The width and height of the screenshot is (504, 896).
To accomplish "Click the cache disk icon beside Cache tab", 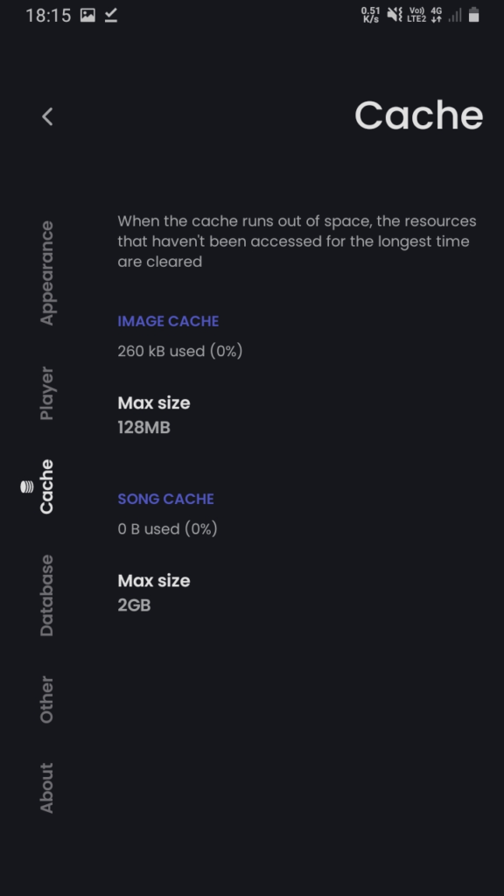I will [27, 486].
